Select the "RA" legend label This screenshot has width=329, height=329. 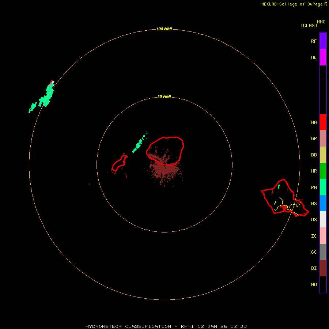[x=314, y=188]
